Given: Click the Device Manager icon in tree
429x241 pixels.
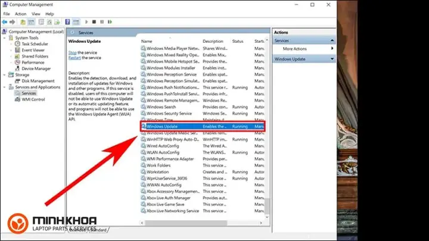Looking at the screenshot, I should click(17, 68).
